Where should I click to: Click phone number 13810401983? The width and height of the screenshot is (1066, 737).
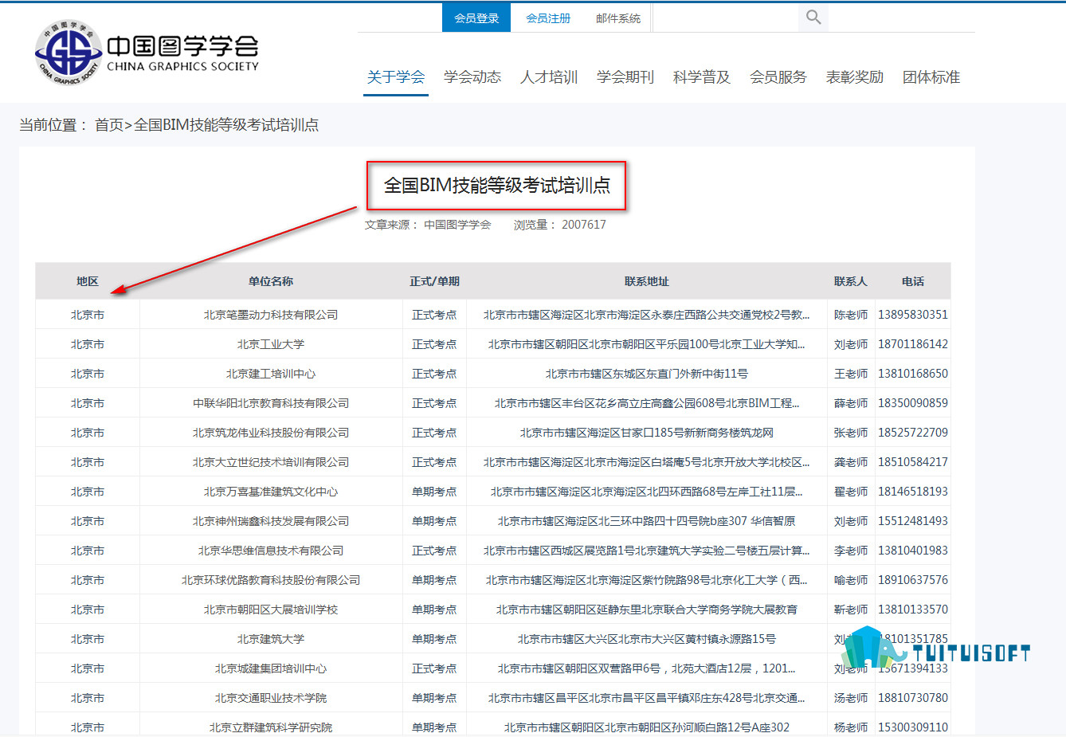(x=913, y=551)
